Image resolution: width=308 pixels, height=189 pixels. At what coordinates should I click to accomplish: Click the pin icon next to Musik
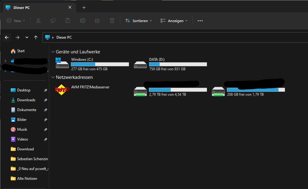tap(45, 129)
